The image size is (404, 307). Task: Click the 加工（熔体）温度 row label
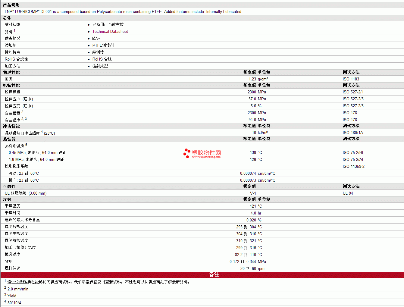tap(20, 247)
